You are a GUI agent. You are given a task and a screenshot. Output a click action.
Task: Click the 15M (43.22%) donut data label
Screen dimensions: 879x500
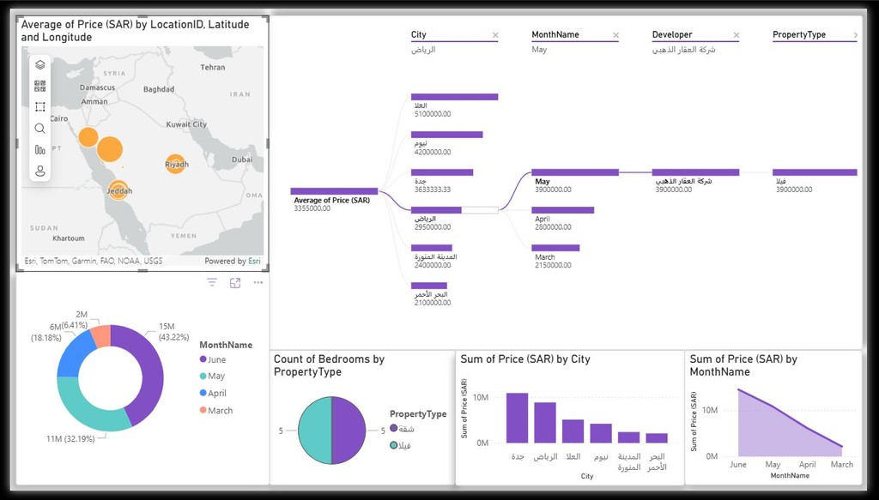click(173, 331)
